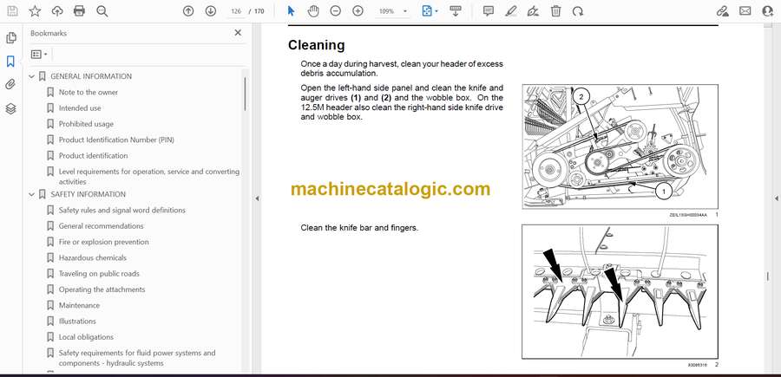This screenshot has height=377, width=781.
Task: Click the upload to cloud icon
Action: coord(57,11)
